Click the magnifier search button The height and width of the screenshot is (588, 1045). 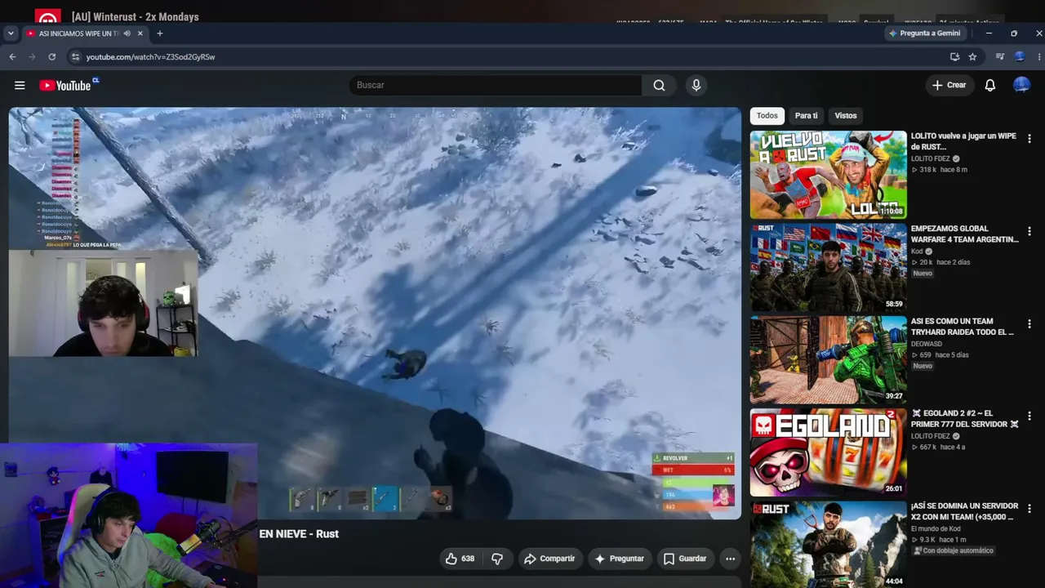pos(659,85)
